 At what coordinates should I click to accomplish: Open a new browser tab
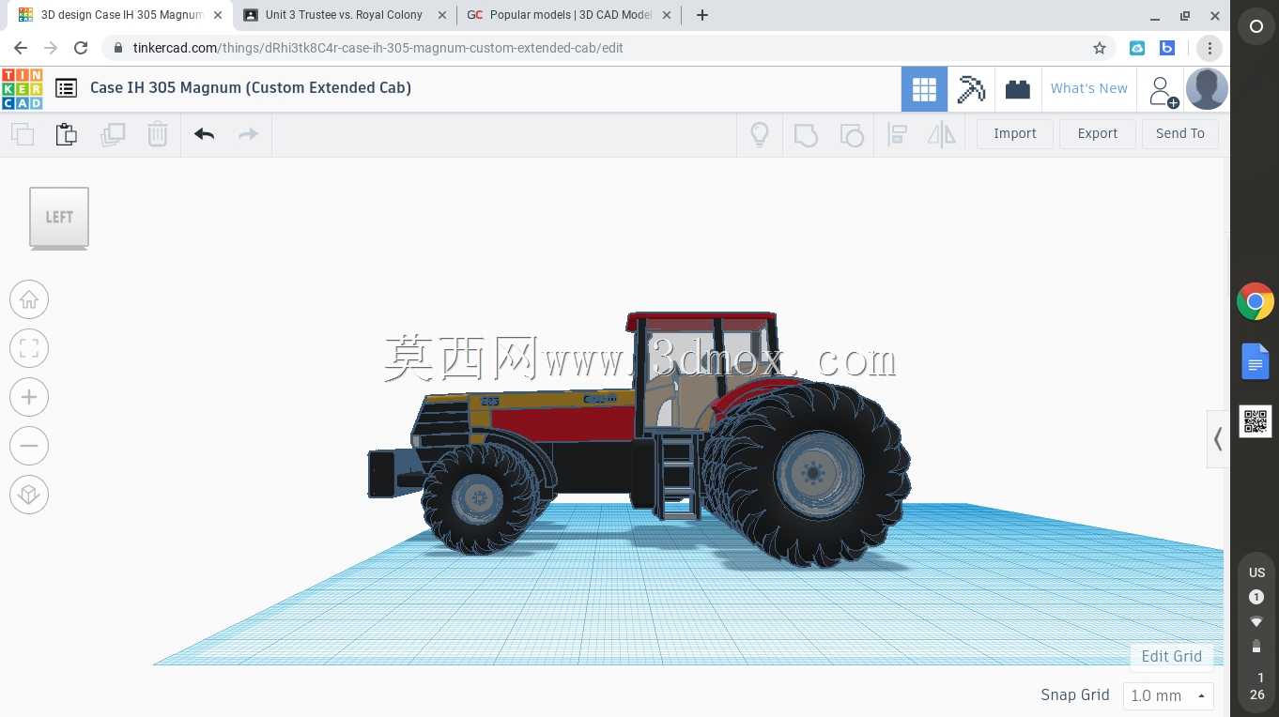pyautogui.click(x=702, y=15)
